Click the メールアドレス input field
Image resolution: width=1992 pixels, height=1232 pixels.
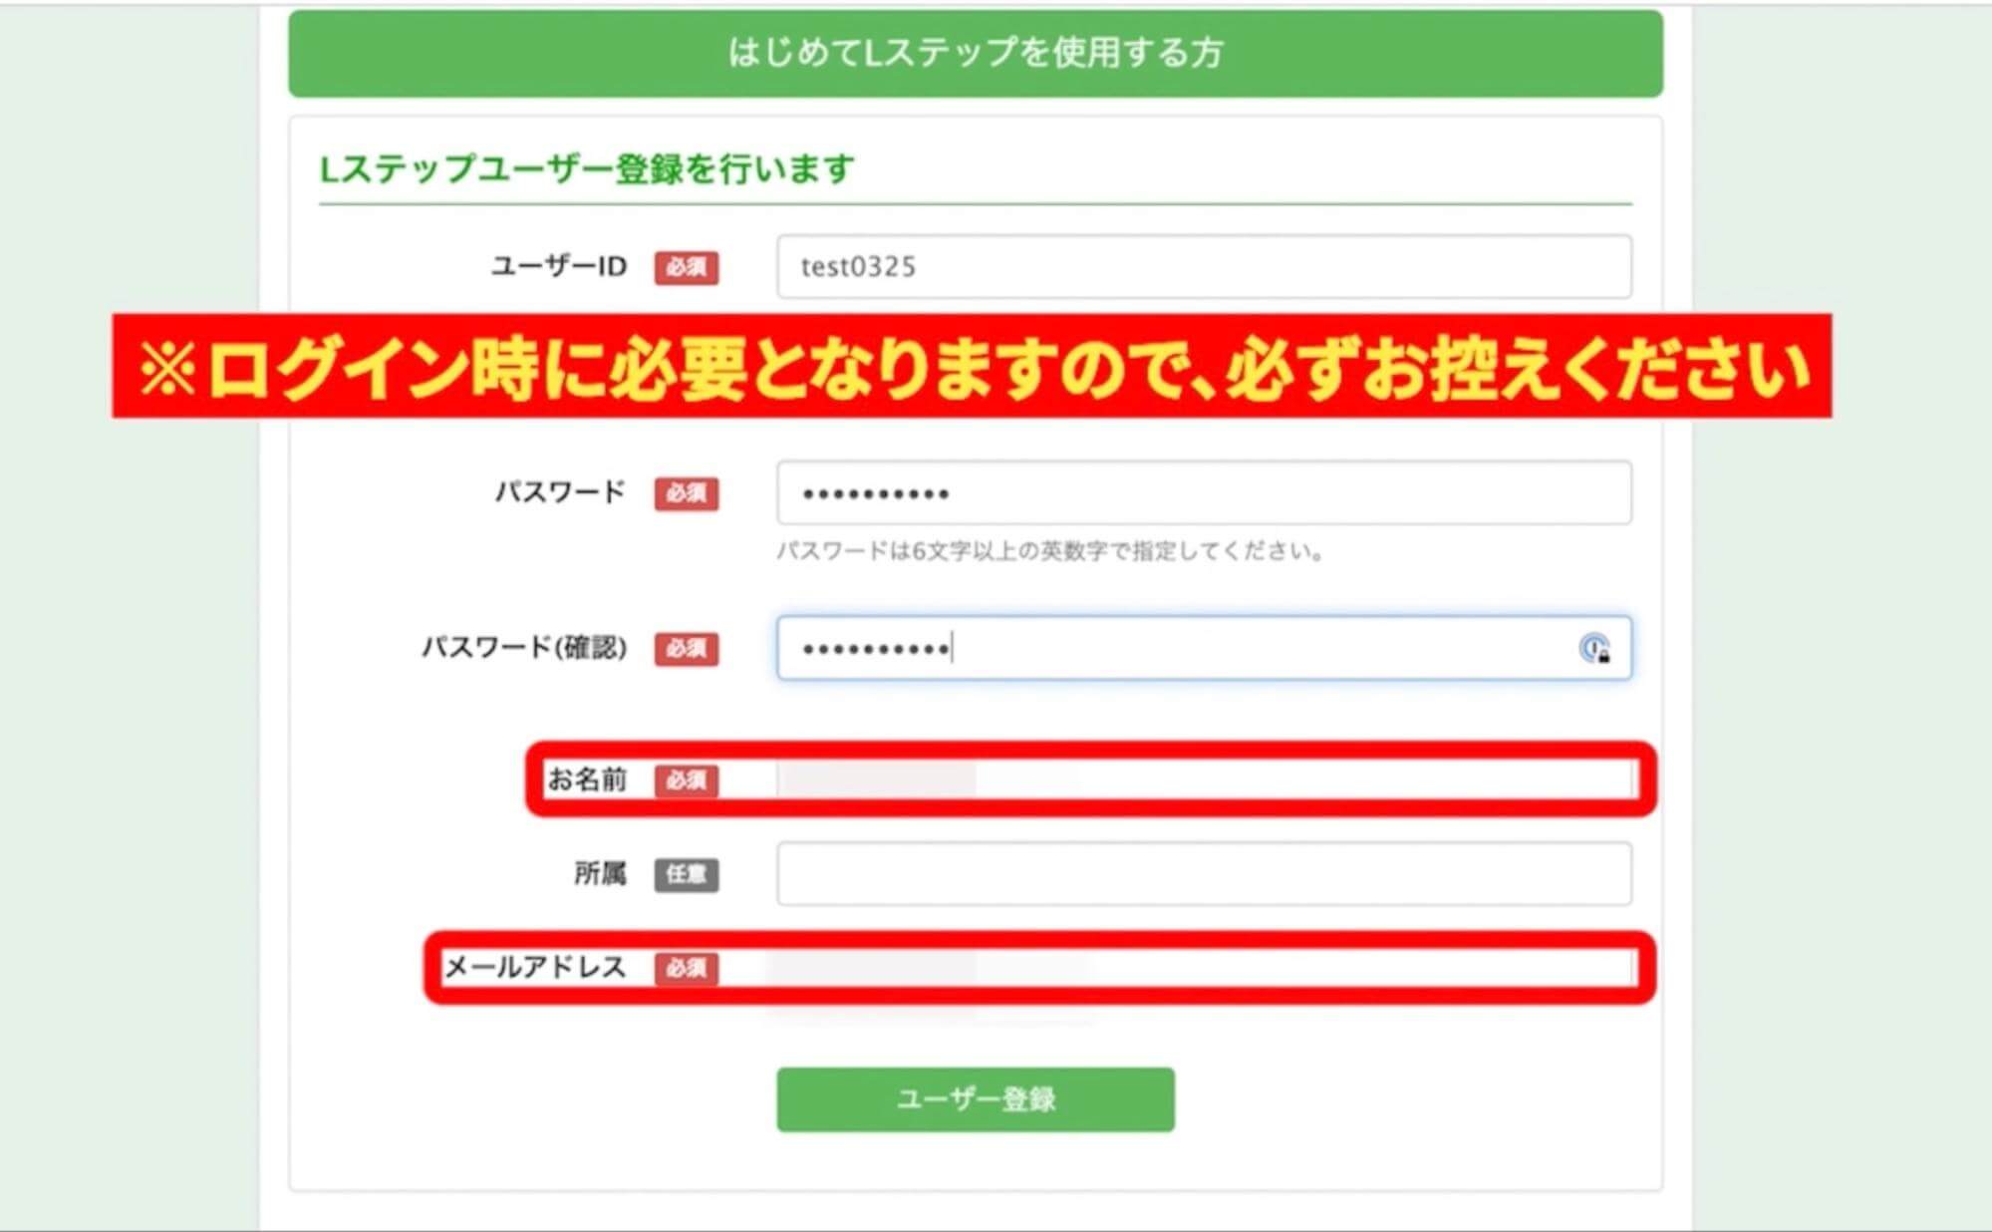1204,968
